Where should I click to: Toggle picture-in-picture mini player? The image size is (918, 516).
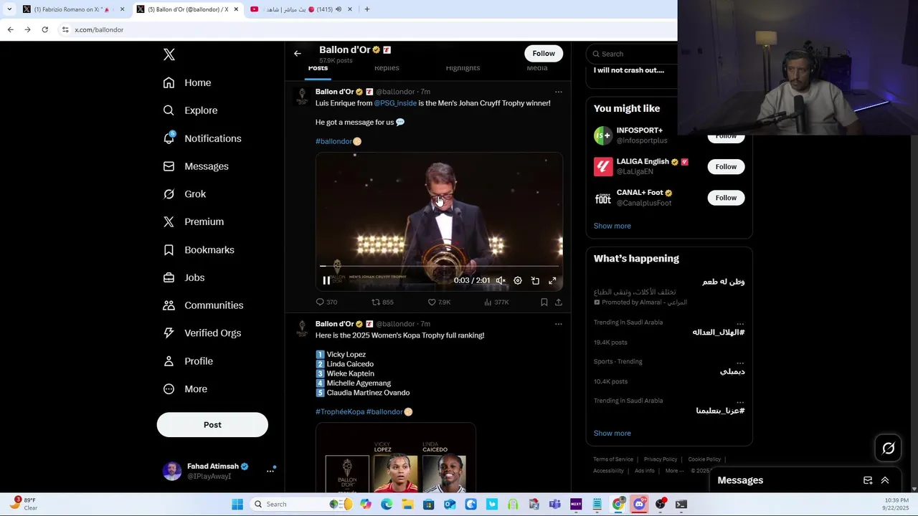(535, 281)
